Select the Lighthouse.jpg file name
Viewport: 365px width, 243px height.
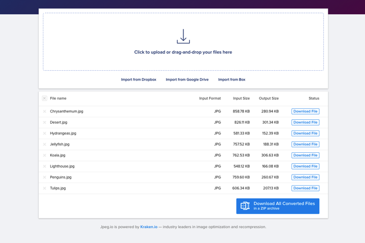tap(62, 166)
